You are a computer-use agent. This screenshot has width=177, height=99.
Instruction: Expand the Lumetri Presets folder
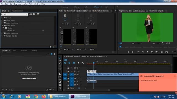click(2, 36)
